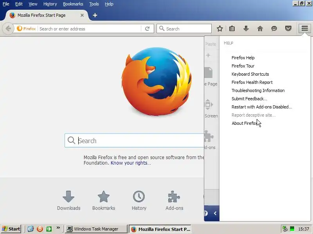Select Firefox Help entry

[243, 58]
